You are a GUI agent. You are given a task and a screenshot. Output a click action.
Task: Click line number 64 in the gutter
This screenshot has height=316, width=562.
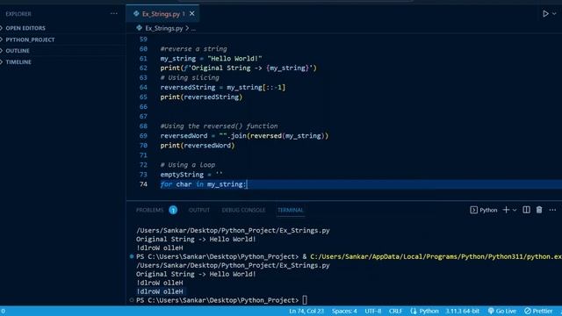point(143,87)
